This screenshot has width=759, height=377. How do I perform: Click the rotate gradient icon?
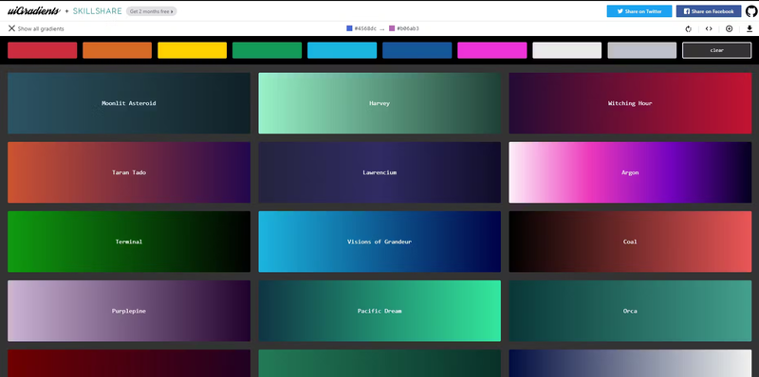pos(689,28)
